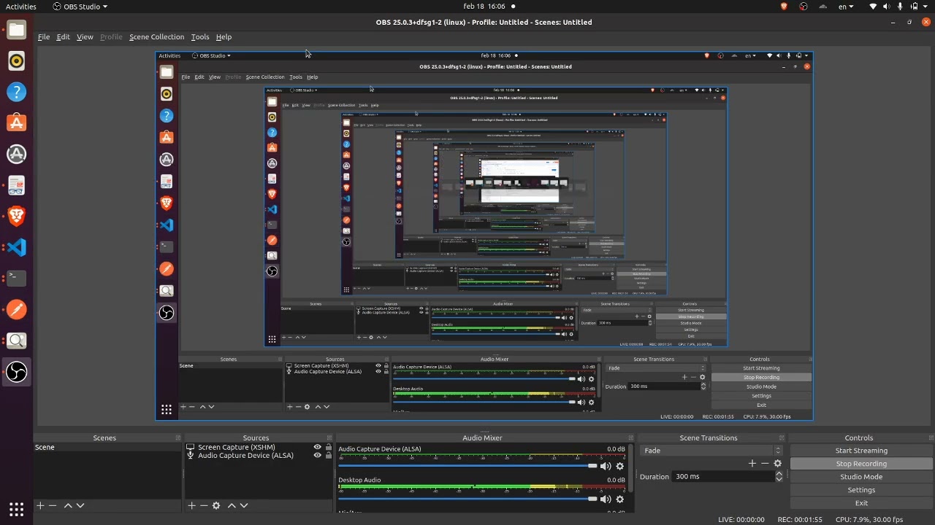This screenshot has height=525, width=935.
Task: Mute Desktop Audio in mixer
Action: 606,499
